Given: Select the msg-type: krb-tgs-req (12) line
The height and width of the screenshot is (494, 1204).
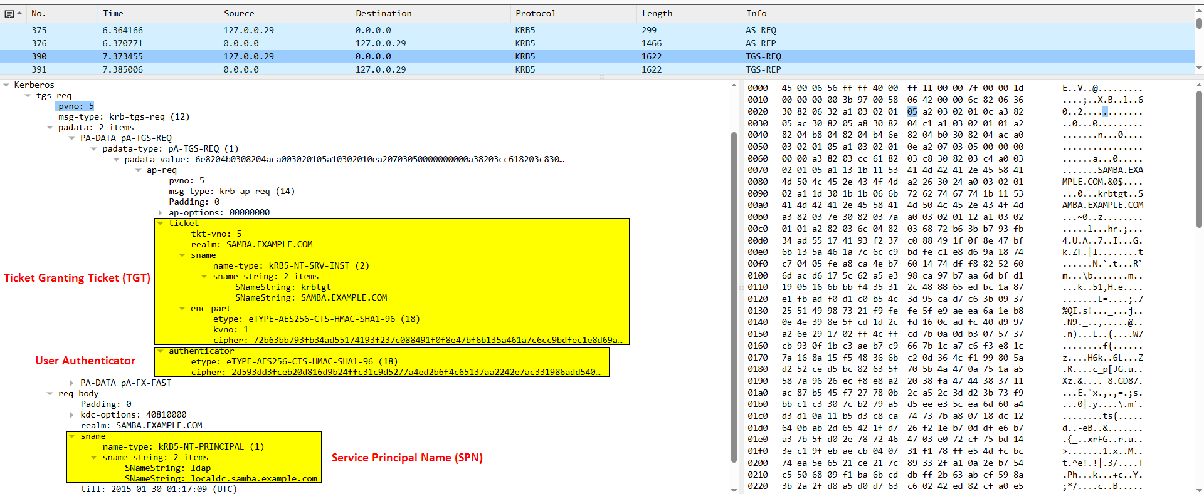Looking at the screenshot, I should point(124,117).
